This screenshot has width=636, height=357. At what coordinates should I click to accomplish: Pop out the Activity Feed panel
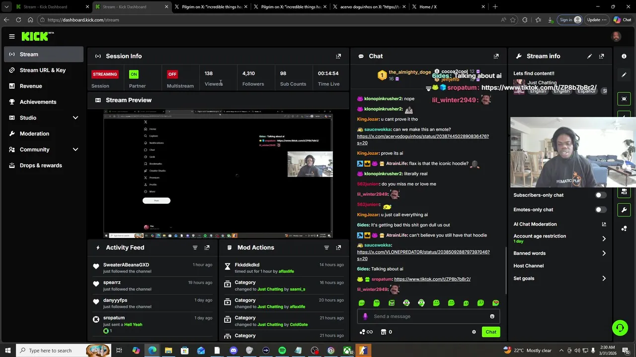click(207, 247)
